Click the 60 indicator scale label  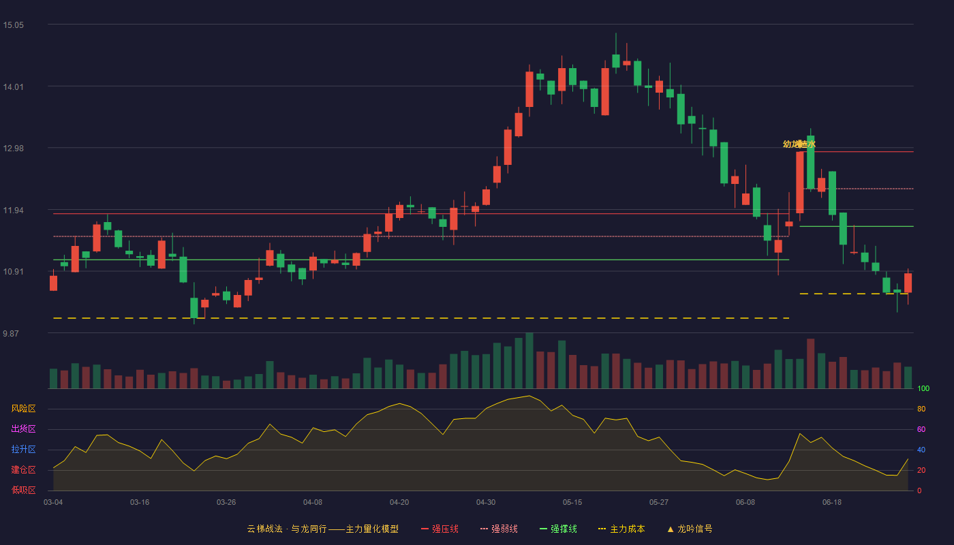[921, 429]
